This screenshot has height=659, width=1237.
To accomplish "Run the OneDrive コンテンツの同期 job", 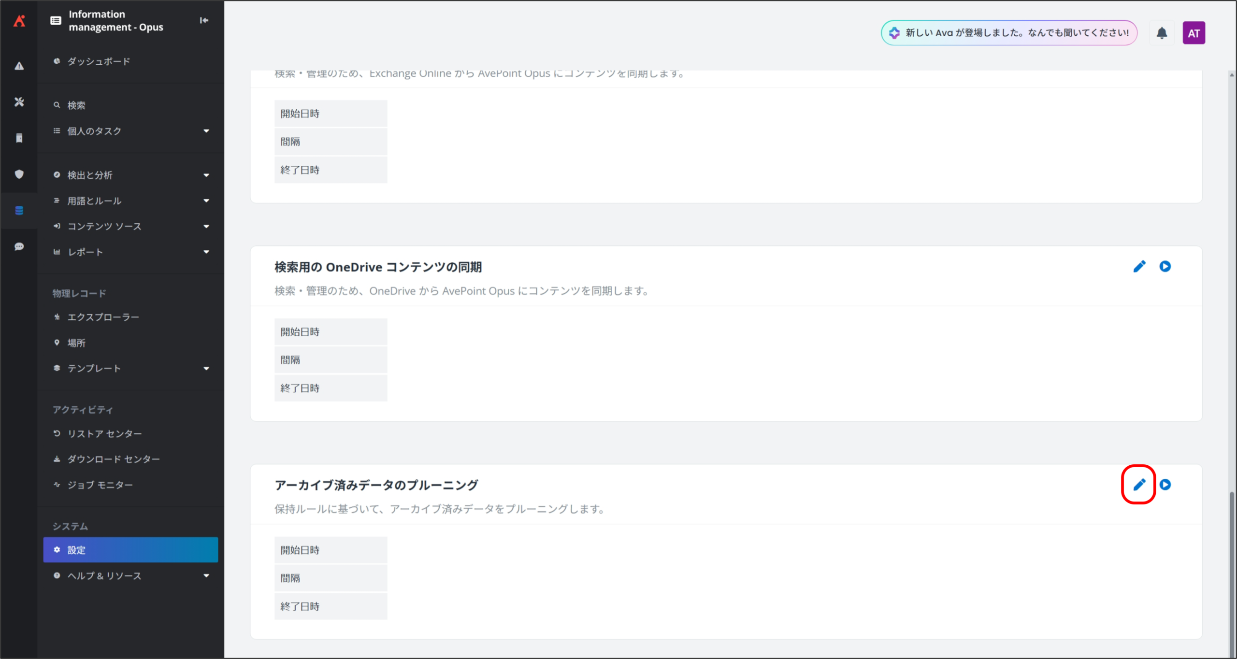I will click(1165, 266).
